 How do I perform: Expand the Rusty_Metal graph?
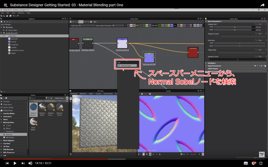coord(4,30)
